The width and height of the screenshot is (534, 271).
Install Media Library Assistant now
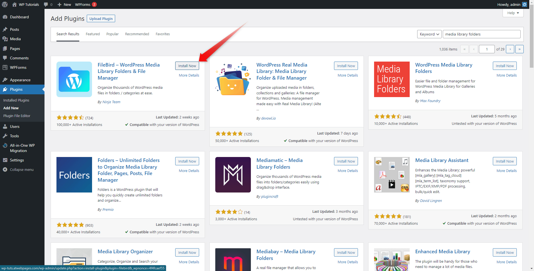click(x=505, y=161)
